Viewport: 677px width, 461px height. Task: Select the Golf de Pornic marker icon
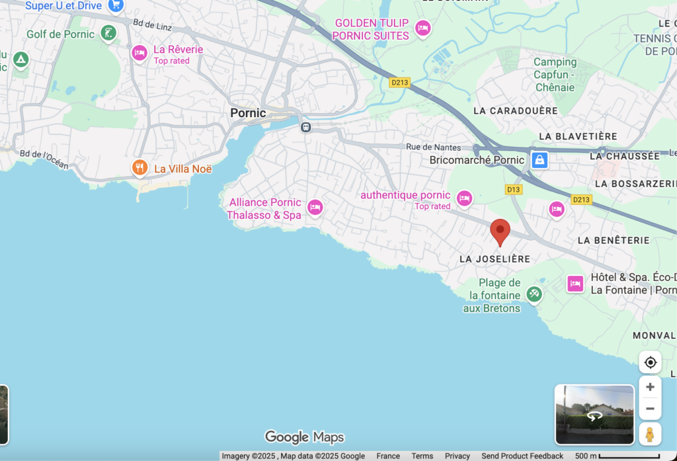(108, 33)
